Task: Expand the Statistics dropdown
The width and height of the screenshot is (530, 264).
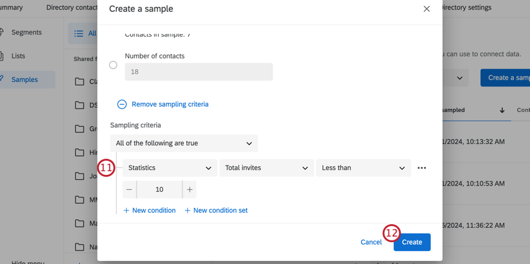Action: click(170, 168)
